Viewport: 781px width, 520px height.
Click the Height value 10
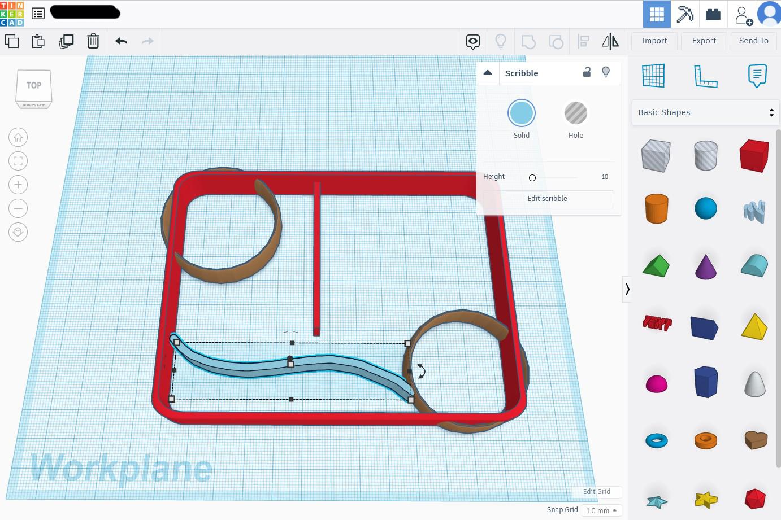tap(605, 177)
